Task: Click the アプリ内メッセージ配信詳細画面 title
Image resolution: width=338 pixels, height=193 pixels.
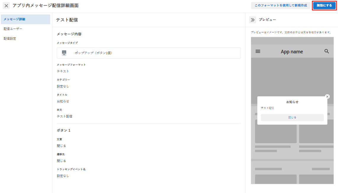Action: click(45, 6)
